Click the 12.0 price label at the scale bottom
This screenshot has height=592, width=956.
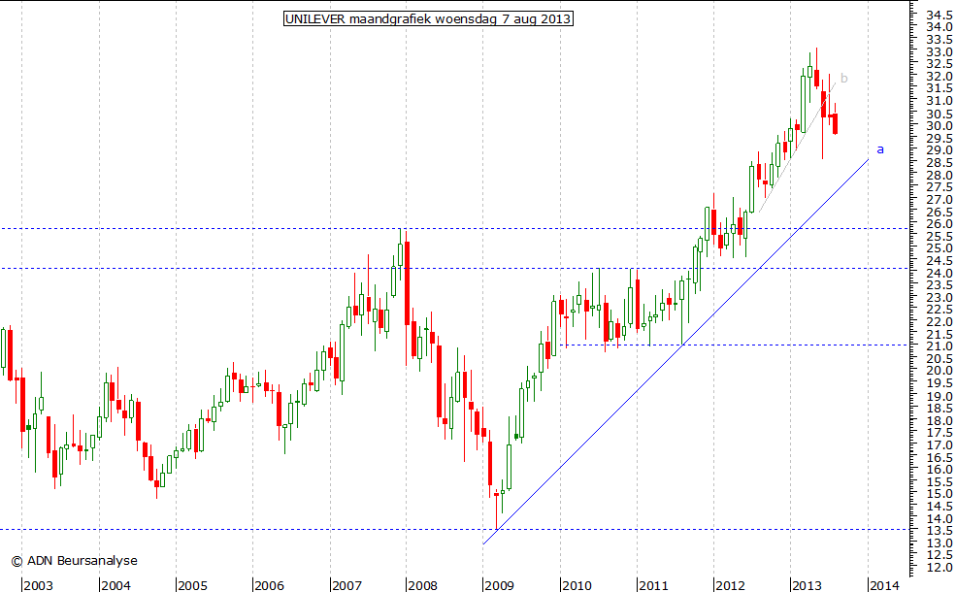(939, 568)
